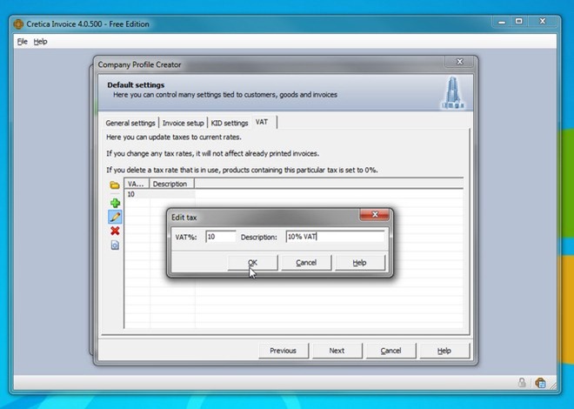Click Help in the Edit tax dialog
This screenshot has height=409, width=574.
pyautogui.click(x=359, y=263)
